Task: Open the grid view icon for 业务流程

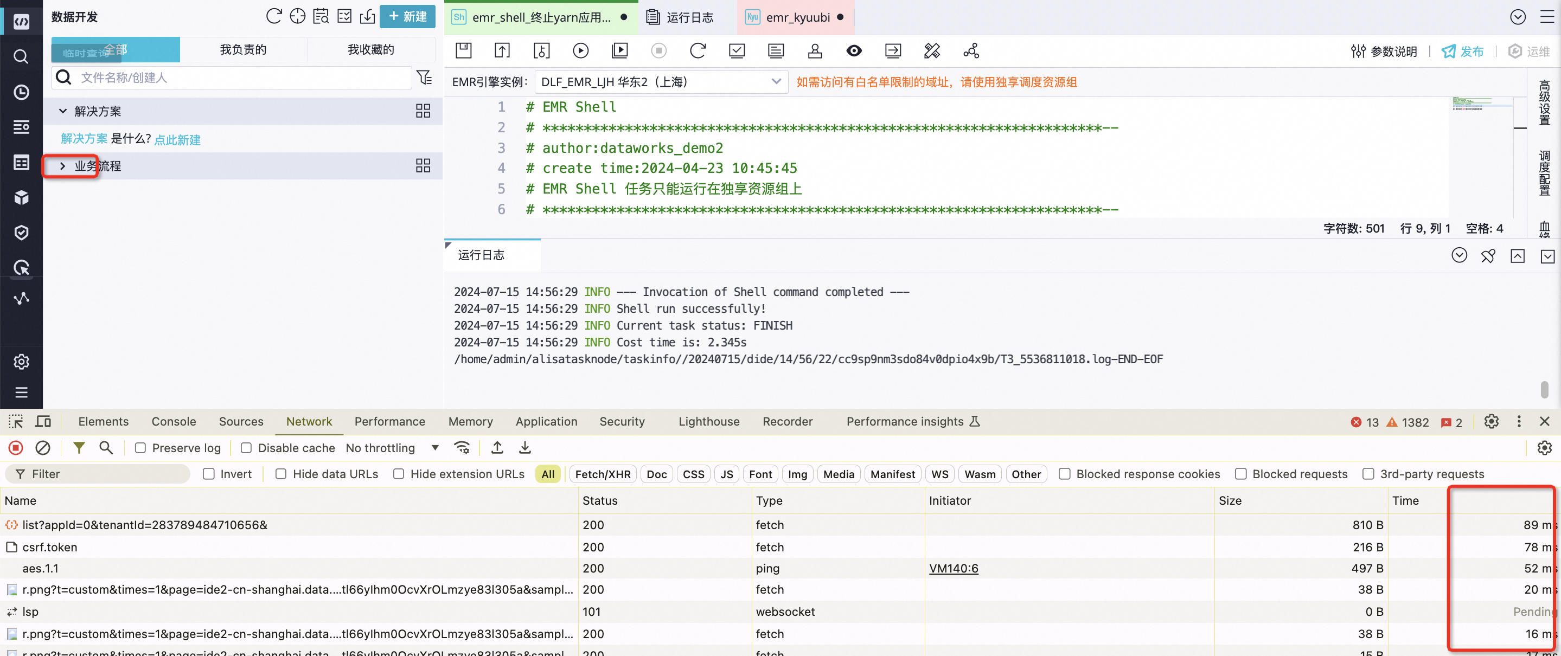Action: tap(423, 165)
